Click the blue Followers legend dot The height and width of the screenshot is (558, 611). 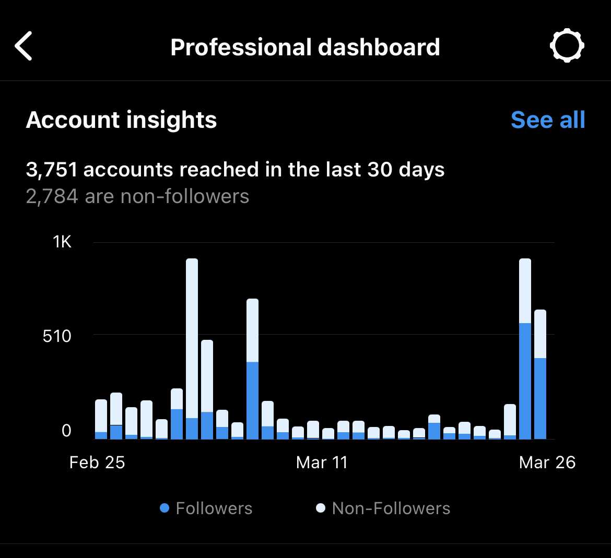coord(164,508)
